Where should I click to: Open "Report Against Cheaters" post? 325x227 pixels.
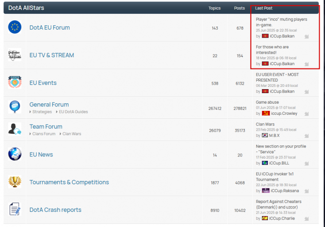pos(279,204)
